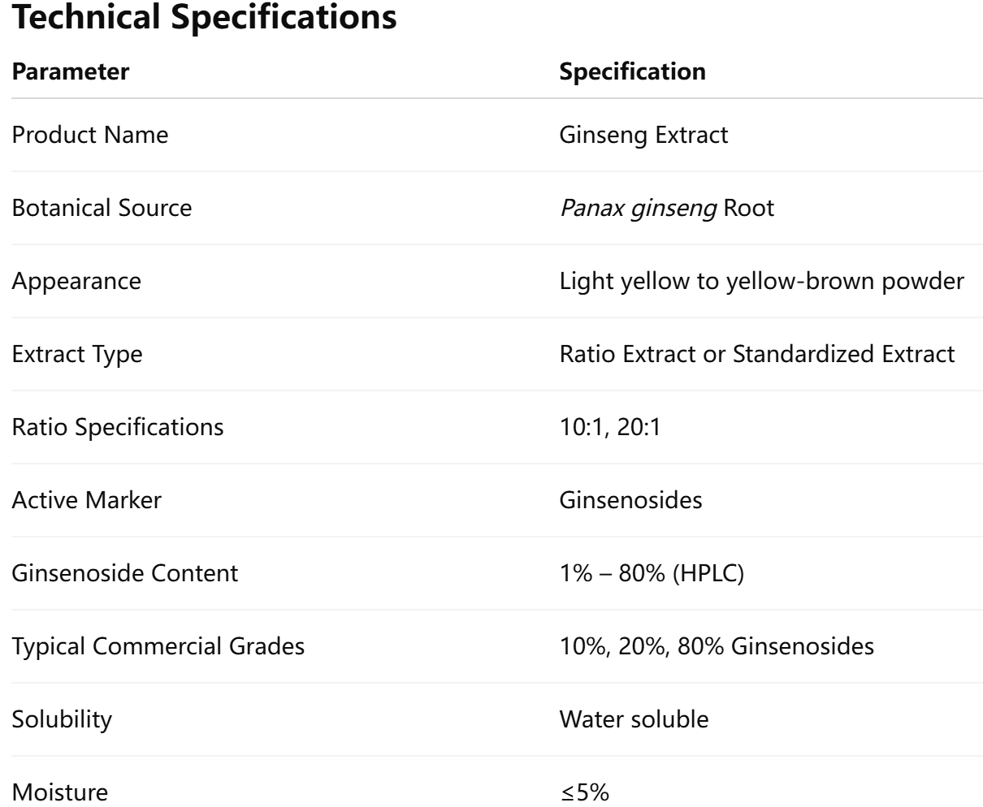983x807 pixels.
Task: Select the Botanical Source label
Action: click(102, 208)
